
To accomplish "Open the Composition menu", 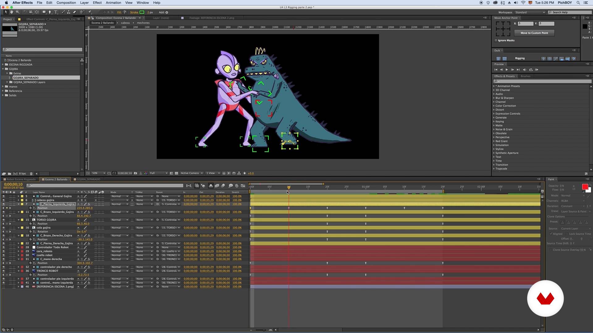I will click(x=66, y=2).
